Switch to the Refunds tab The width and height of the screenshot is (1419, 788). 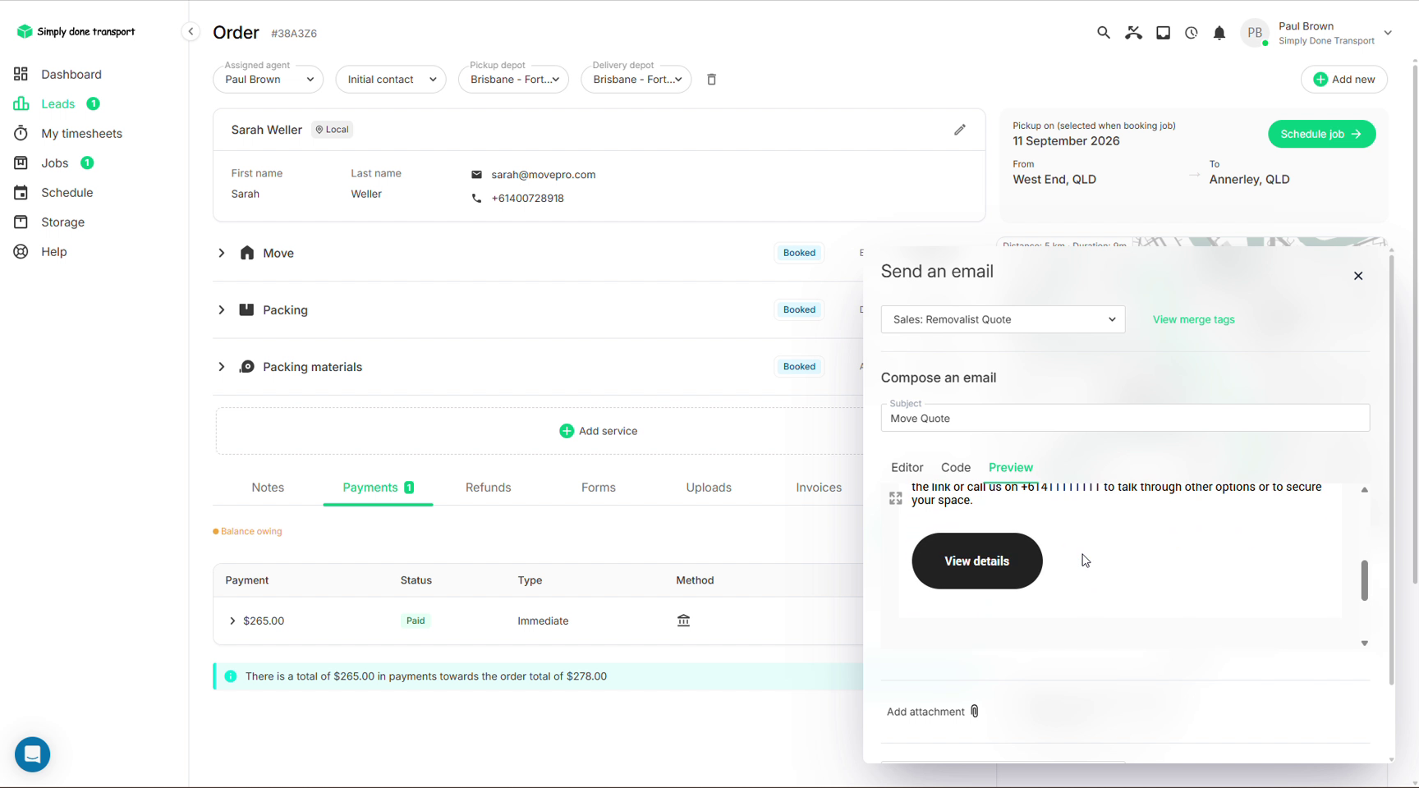coord(488,488)
